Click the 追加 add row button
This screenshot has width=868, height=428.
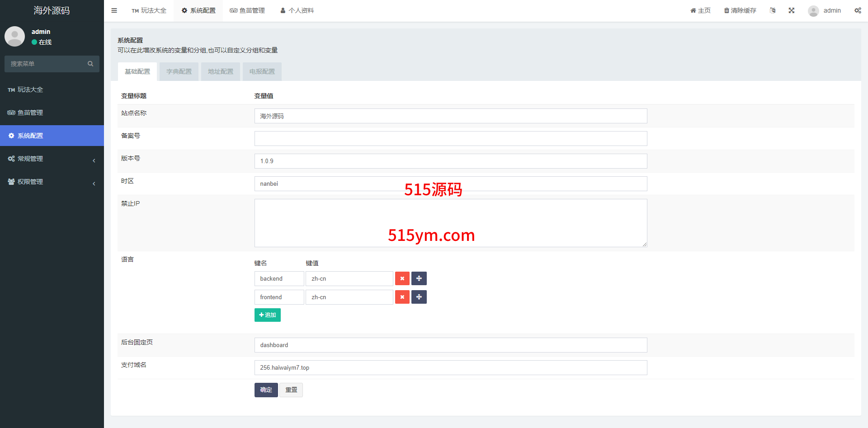click(268, 315)
